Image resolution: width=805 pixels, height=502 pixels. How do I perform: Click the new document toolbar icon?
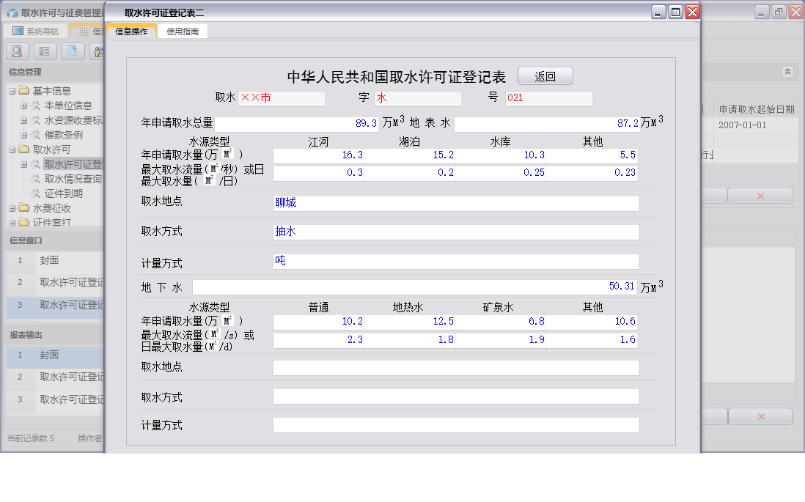[x=70, y=51]
